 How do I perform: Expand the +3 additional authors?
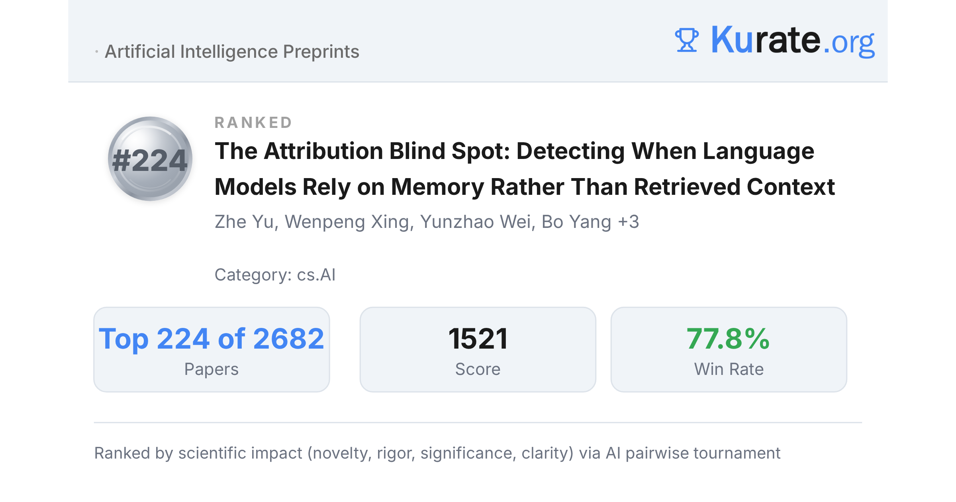pos(629,222)
